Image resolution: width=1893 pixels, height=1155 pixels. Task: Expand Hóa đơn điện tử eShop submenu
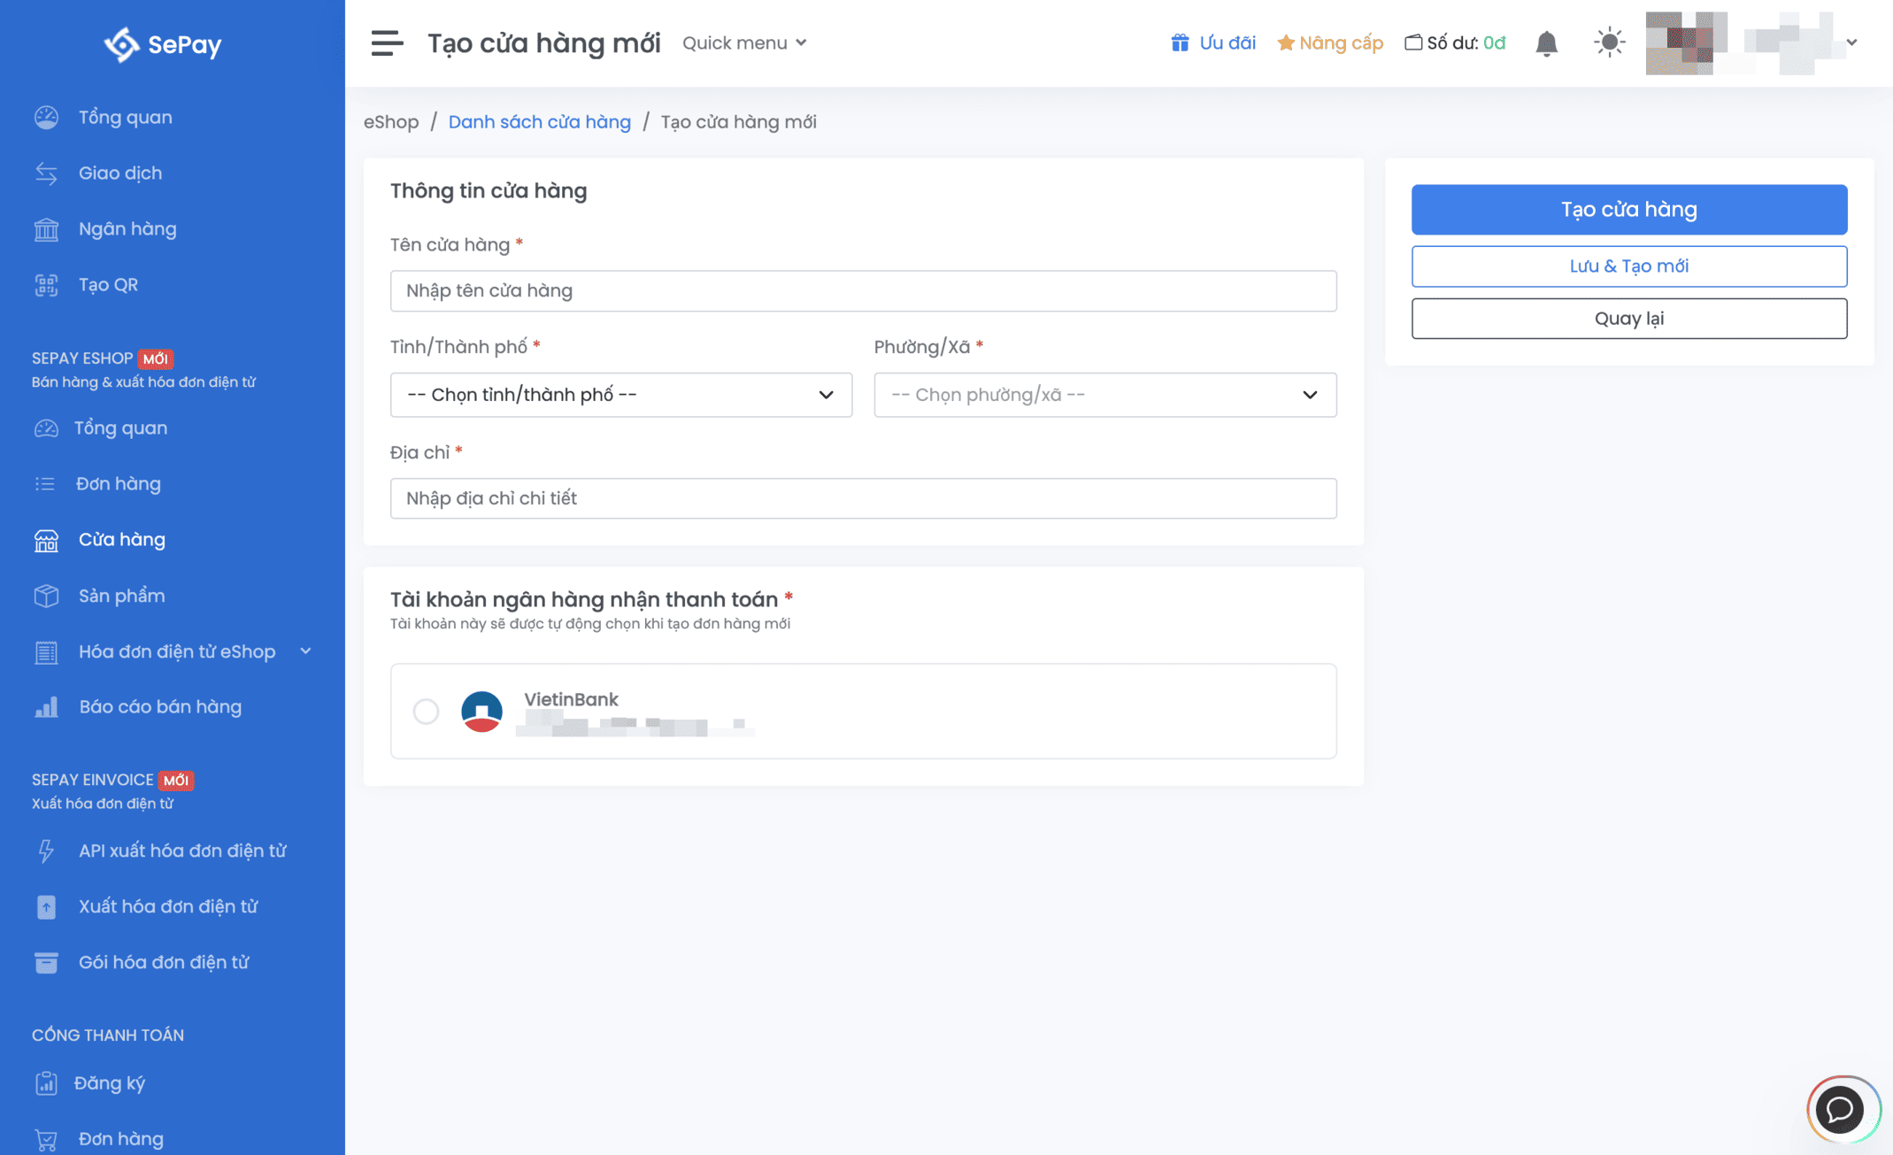click(x=305, y=651)
